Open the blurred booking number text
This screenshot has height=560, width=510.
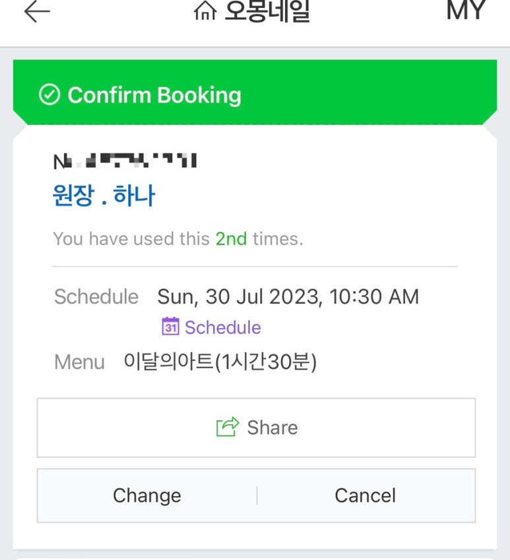(125, 161)
